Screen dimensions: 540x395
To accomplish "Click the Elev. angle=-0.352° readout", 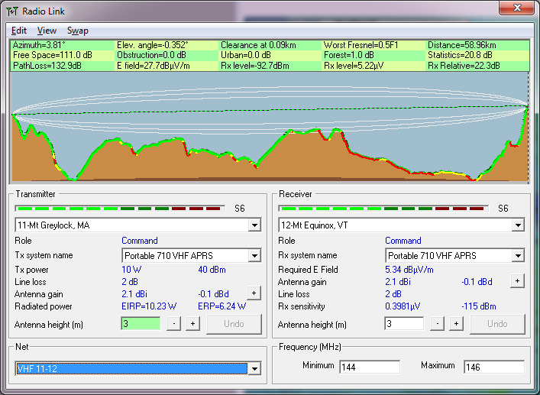I will coord(153,45).
